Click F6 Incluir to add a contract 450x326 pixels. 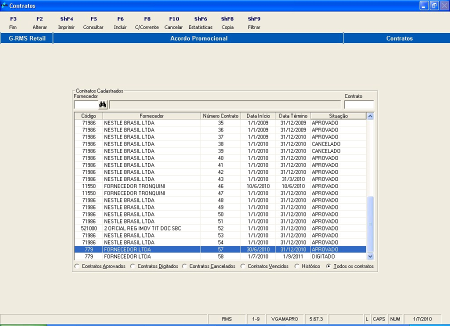[120, 23]
